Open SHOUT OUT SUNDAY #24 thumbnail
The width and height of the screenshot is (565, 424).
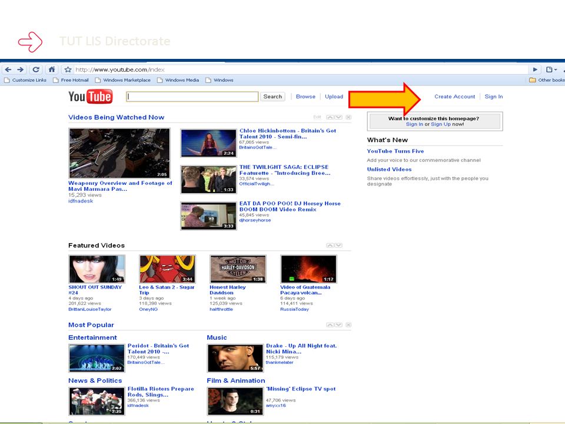97,269
